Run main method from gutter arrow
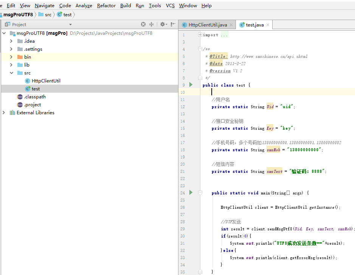Image resolution: width=355 pixels, height=275 pixels. pos(191,193)
